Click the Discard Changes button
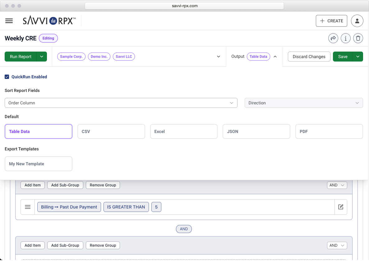369x261 pixels. coord(309,57)
